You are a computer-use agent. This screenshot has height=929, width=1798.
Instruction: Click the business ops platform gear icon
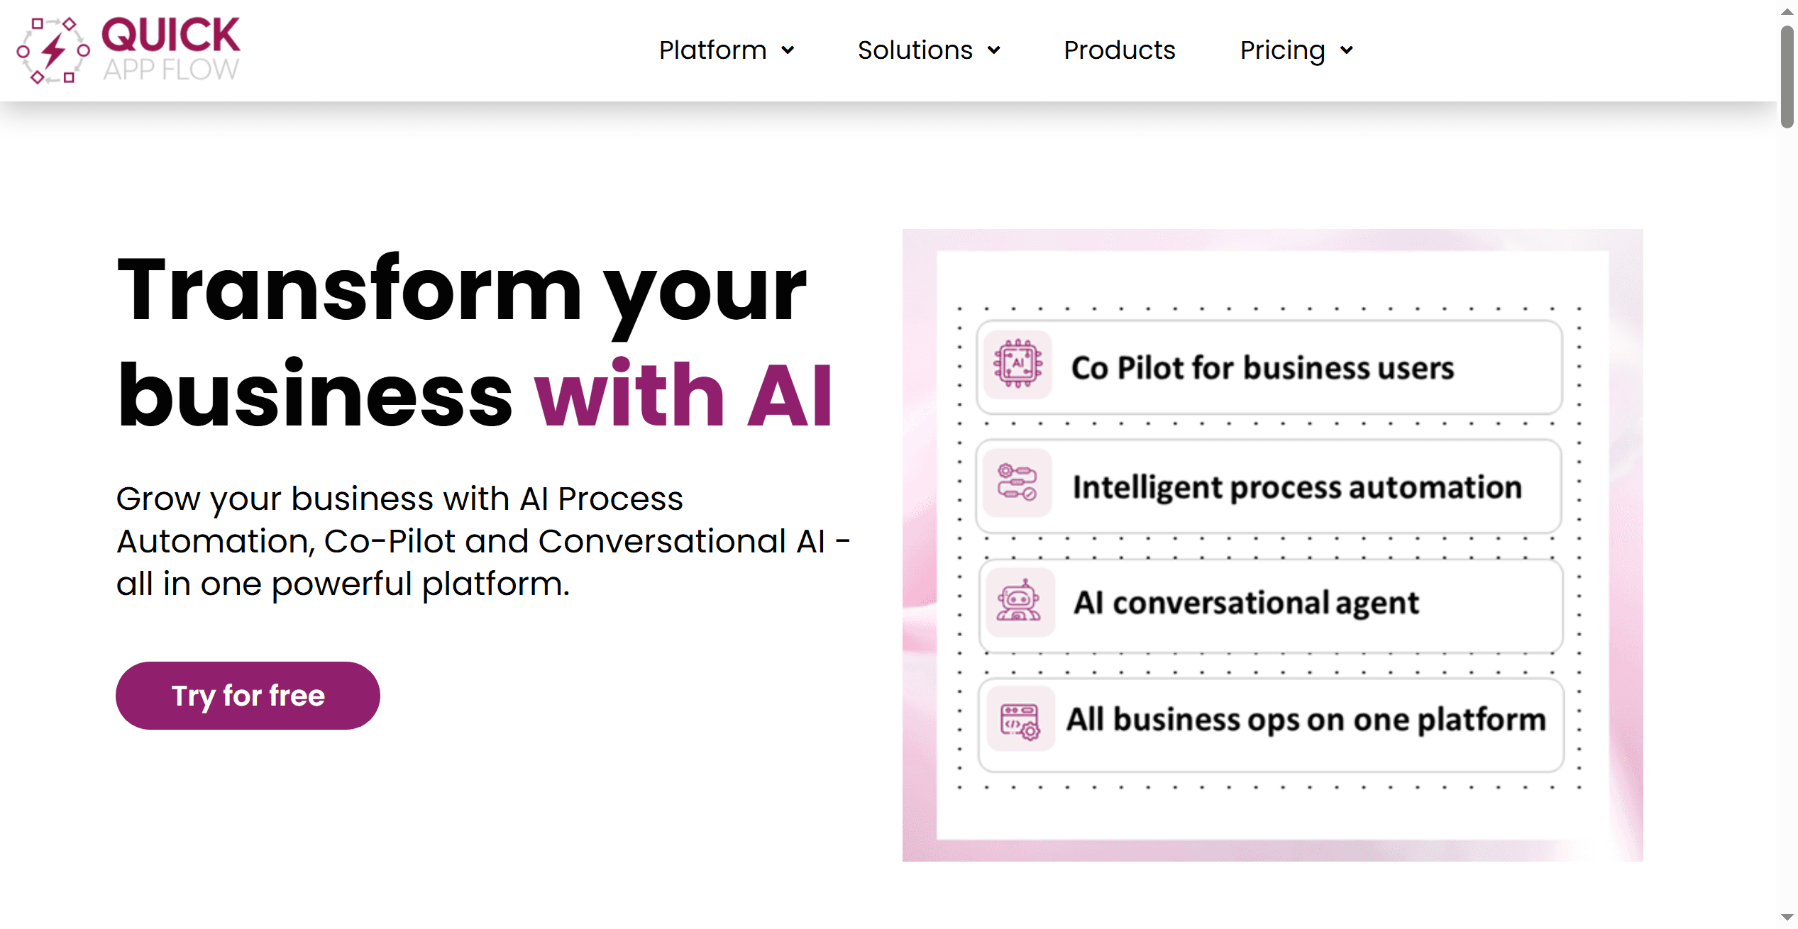[x=1020, y=721]
